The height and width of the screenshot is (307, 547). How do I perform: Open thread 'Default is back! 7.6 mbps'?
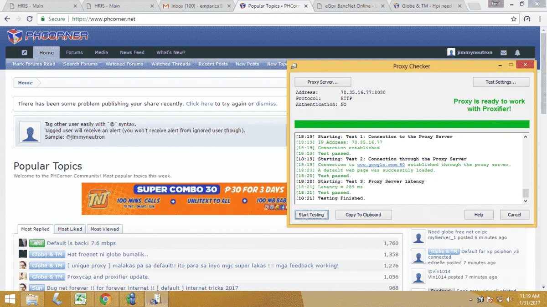[81, 243]
